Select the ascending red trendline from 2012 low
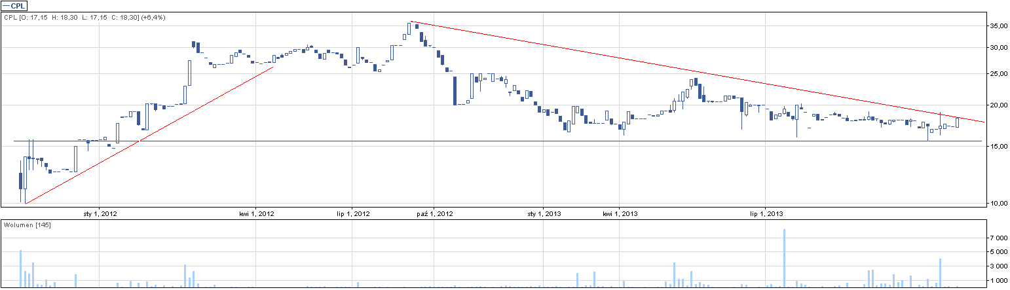This screenshot has height=290, width=1010. (150, 135)
